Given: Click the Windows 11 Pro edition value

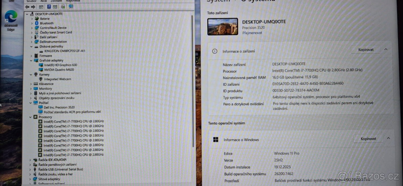Looking at the screenshot, I should [286, 153].
